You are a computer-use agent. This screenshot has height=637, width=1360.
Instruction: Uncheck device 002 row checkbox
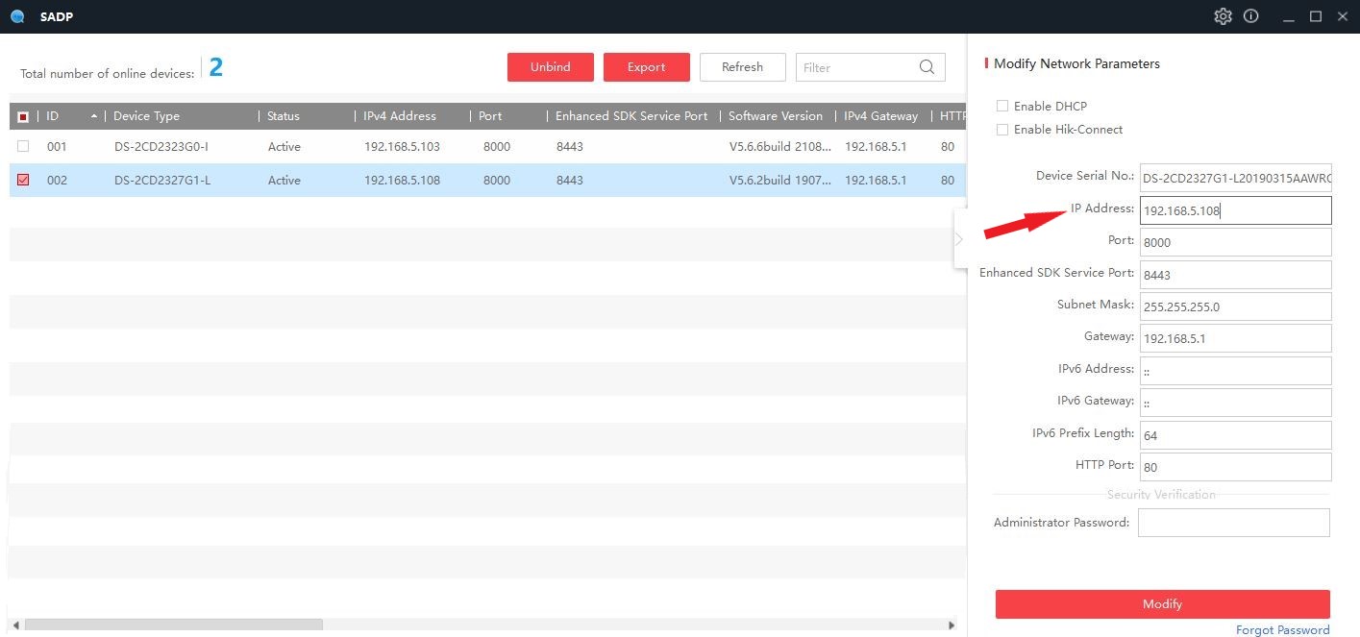(23, 180)
